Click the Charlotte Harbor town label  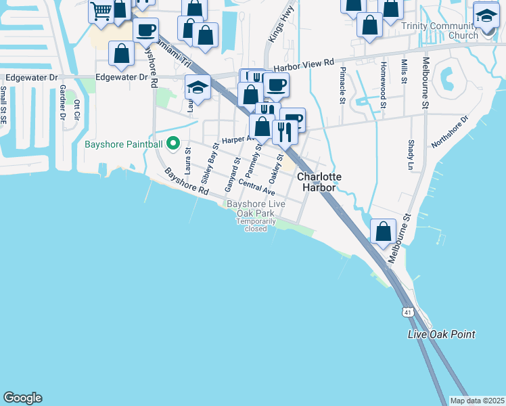(x=319, y=182)
